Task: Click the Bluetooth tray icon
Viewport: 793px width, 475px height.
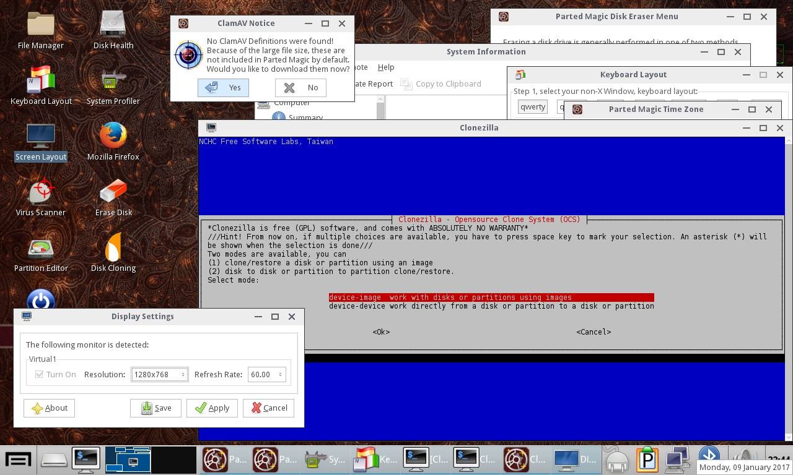Action: pyautogui.click(x=709, y=453)
